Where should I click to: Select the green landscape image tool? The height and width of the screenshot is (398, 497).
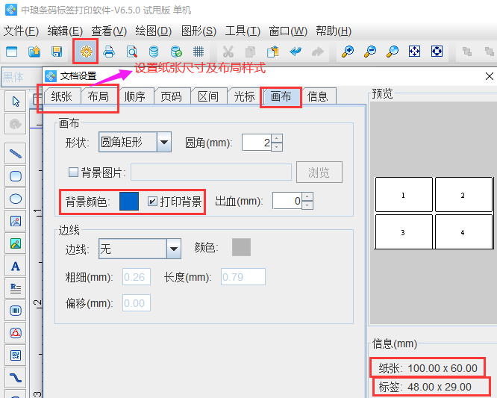pyautogui.click(x=16, y=243)
